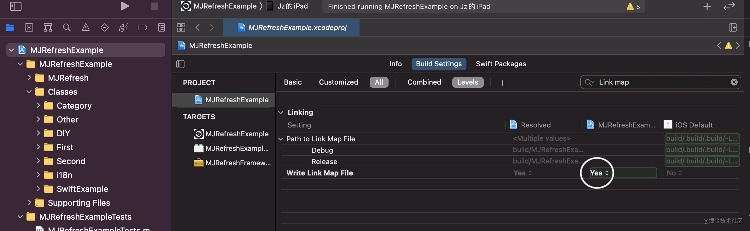Collapse the MJRefreshExampleTests folder
The height and width of the screenshot is (231, 750).
click(20, 216)
